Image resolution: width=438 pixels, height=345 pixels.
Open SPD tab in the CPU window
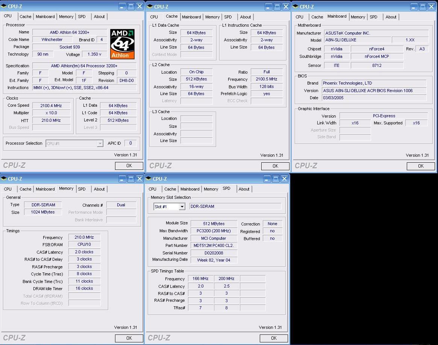coord(82,17)
